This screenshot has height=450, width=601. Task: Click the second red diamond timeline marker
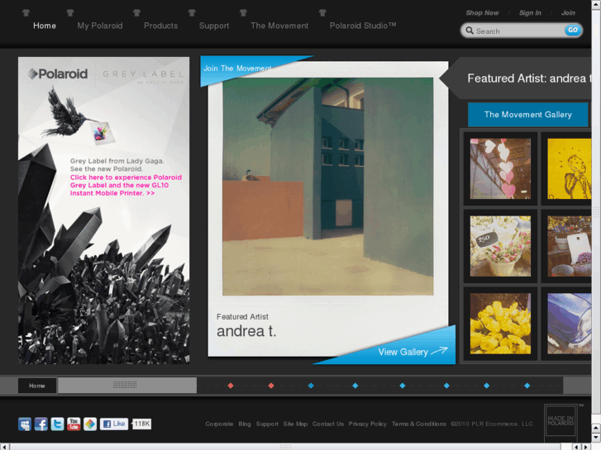[271, 386]
